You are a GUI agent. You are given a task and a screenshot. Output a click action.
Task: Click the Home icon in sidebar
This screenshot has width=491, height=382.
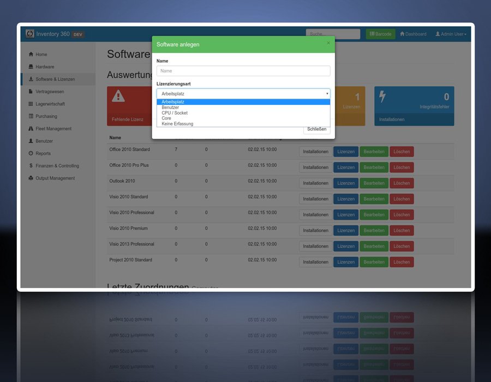pos(31,54)
